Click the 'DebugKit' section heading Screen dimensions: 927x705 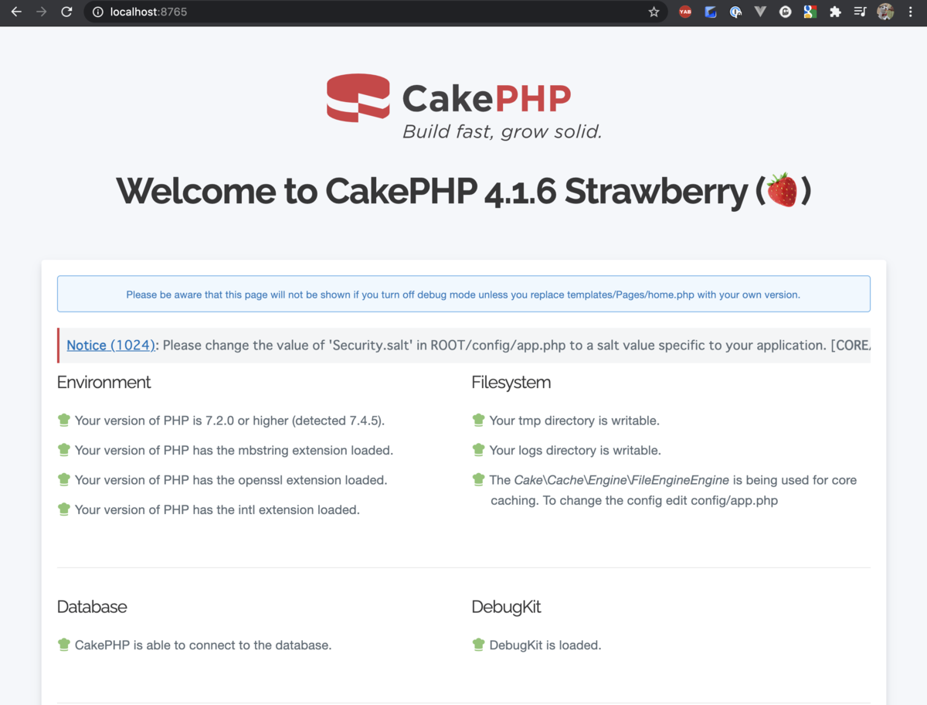point(506,607)
